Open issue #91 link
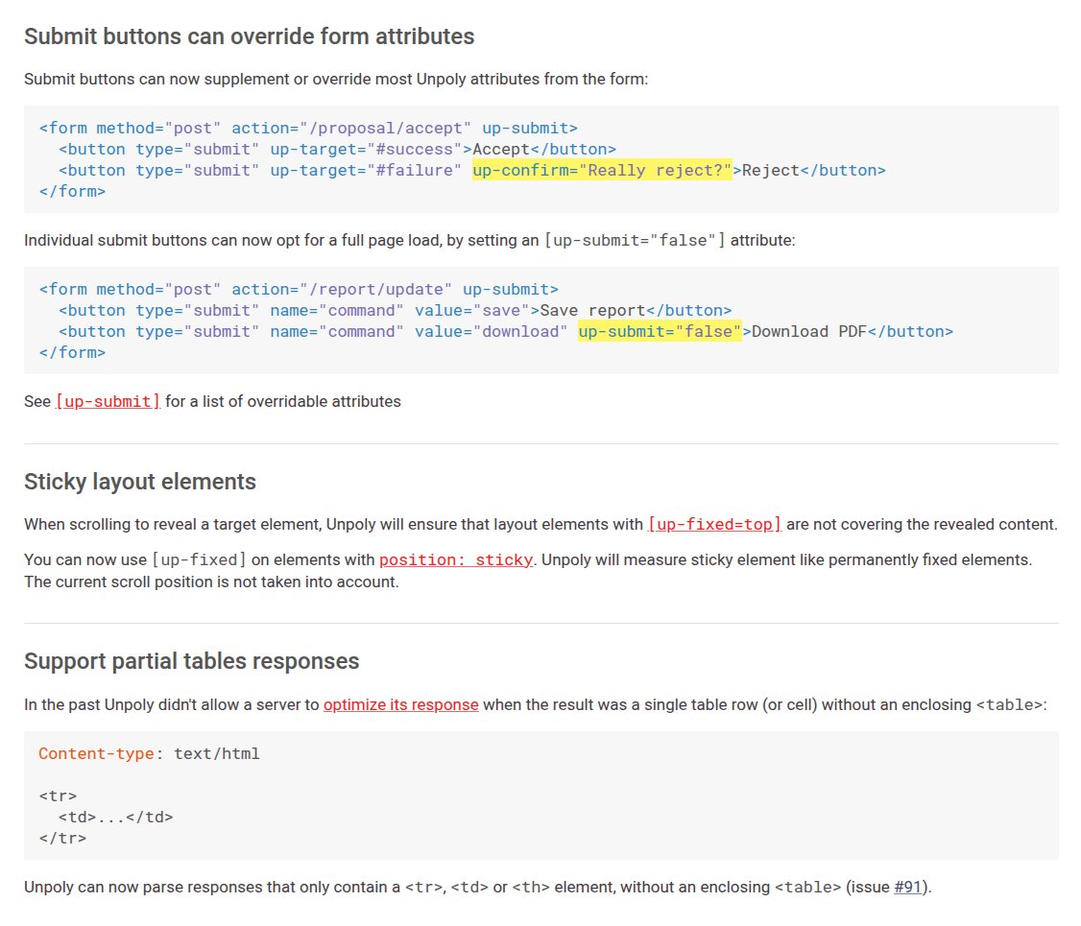The image size is (1081, 926). pos(907,887)
